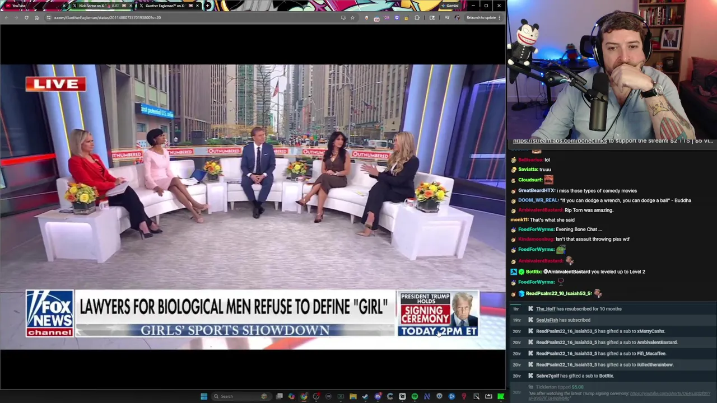Viewport: 717px width, 403px height.
Task: Bookmark this page with the star icon
Action: (x=352, y=17)
